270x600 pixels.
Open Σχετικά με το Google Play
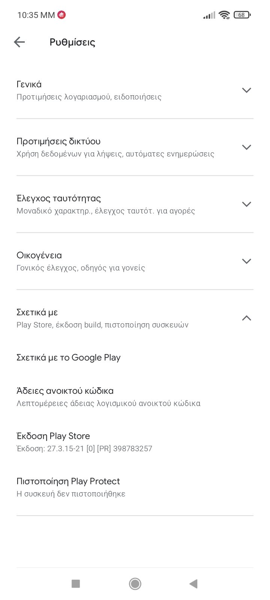point(69,357)
